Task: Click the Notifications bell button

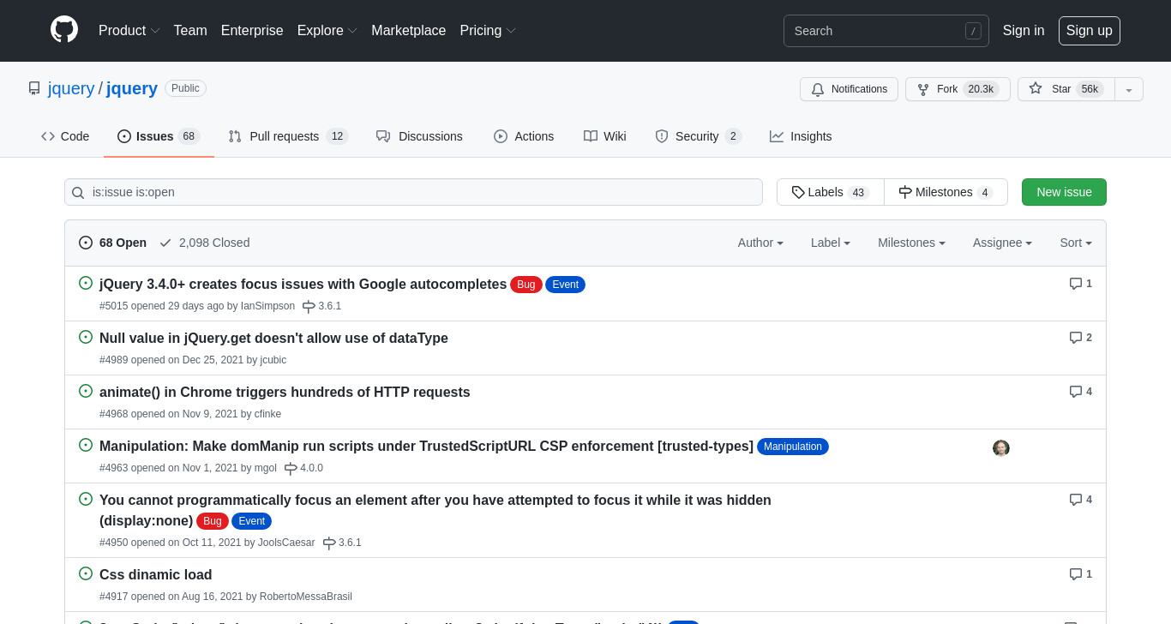Action: 849,89
